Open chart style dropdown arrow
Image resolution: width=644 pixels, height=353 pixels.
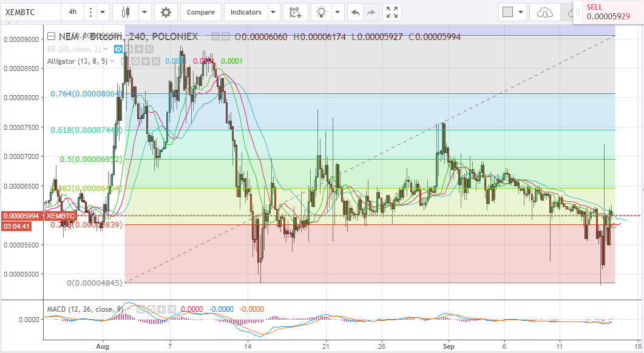[144, 12]
